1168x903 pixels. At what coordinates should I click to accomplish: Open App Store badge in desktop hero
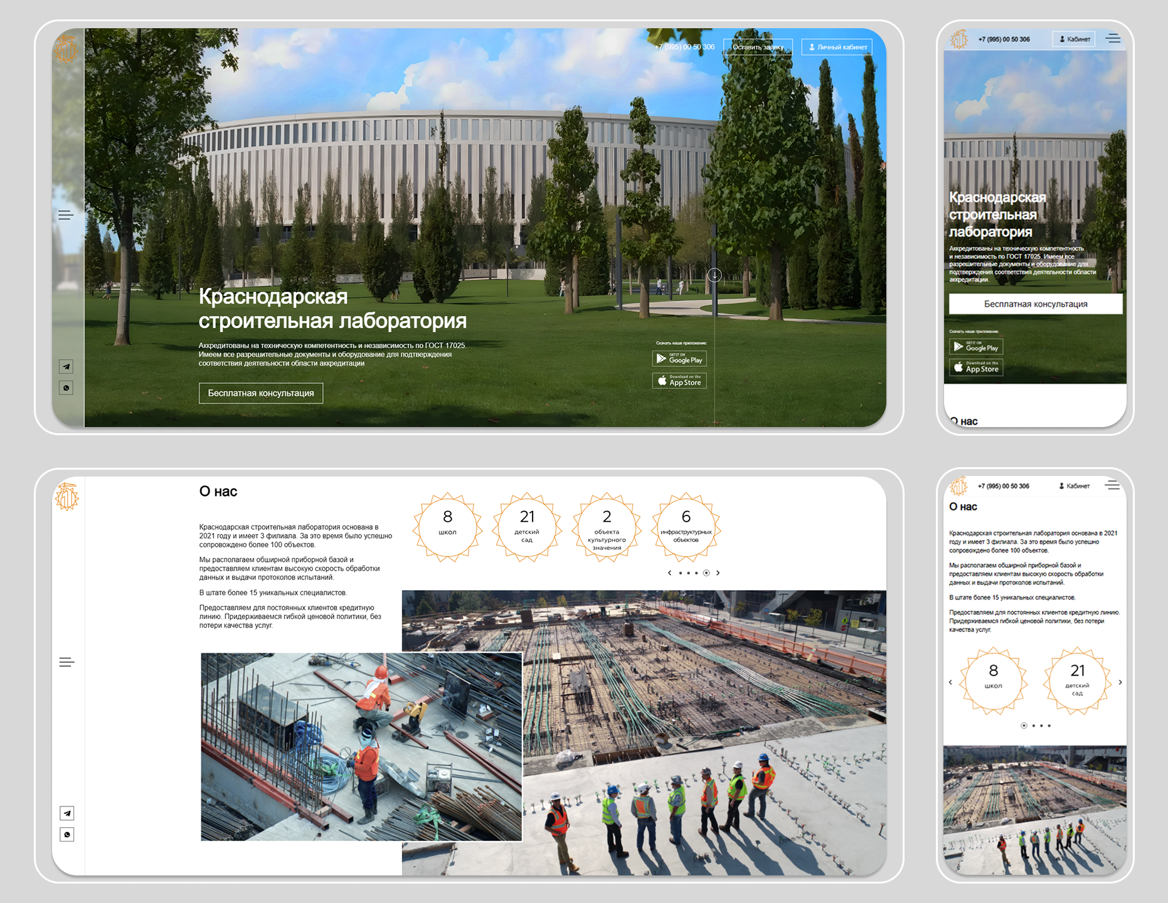click(679, 381)
